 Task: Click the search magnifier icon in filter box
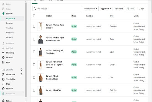pyautogui.click(x=35, y=9)
